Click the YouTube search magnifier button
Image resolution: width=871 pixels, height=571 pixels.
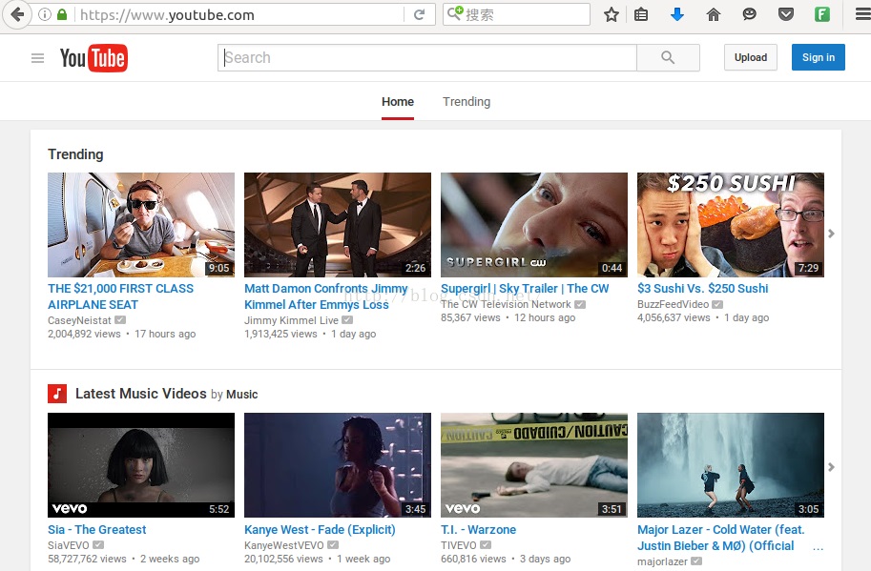(x=668, y=58)
